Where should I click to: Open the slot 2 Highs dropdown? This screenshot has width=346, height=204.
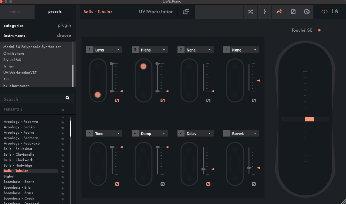click(150, 50)
